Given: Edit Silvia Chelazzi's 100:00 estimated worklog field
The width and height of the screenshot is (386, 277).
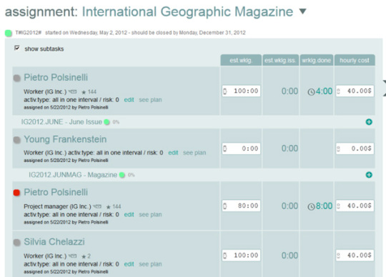Looking at the screenshot, I should point(242,256).
